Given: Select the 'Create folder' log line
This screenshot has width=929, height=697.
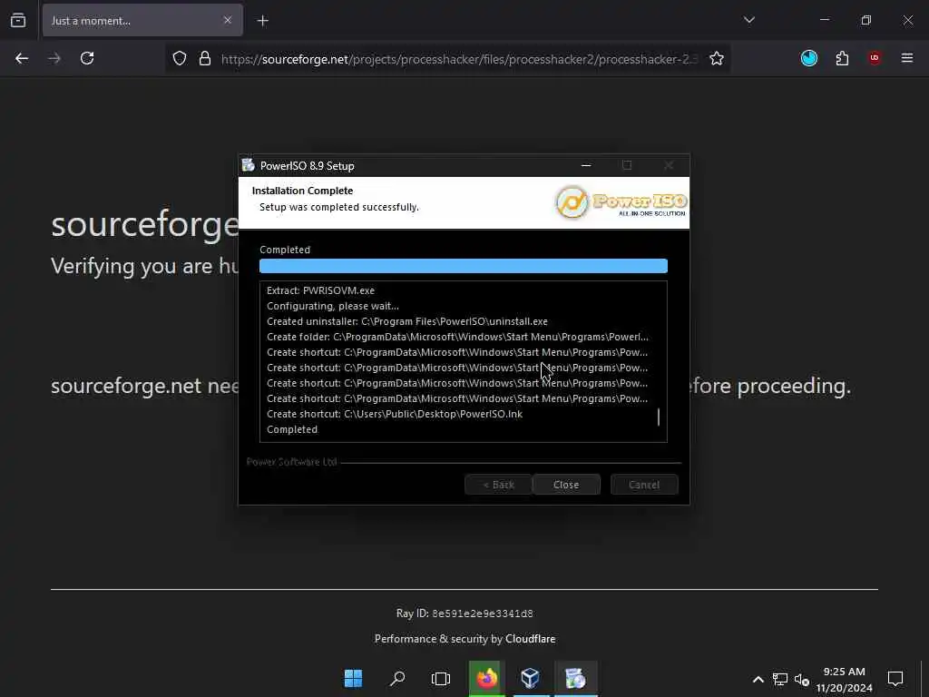Looking at the screenshot, I should pyautogui.click(x=457, y=337).
